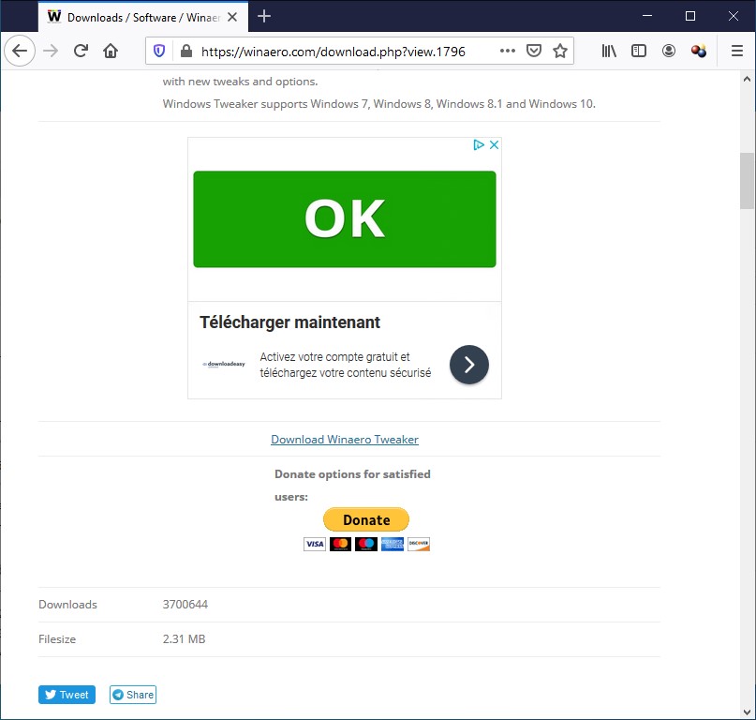Viewport: 756px width, 720px height.
Task: Click the Downloads row label
Action: [67, 604]
